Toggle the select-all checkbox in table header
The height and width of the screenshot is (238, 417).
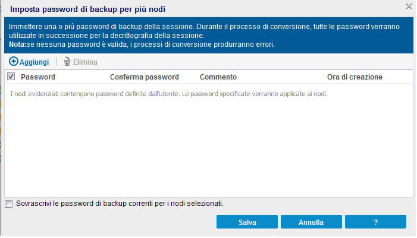(11, 77)
